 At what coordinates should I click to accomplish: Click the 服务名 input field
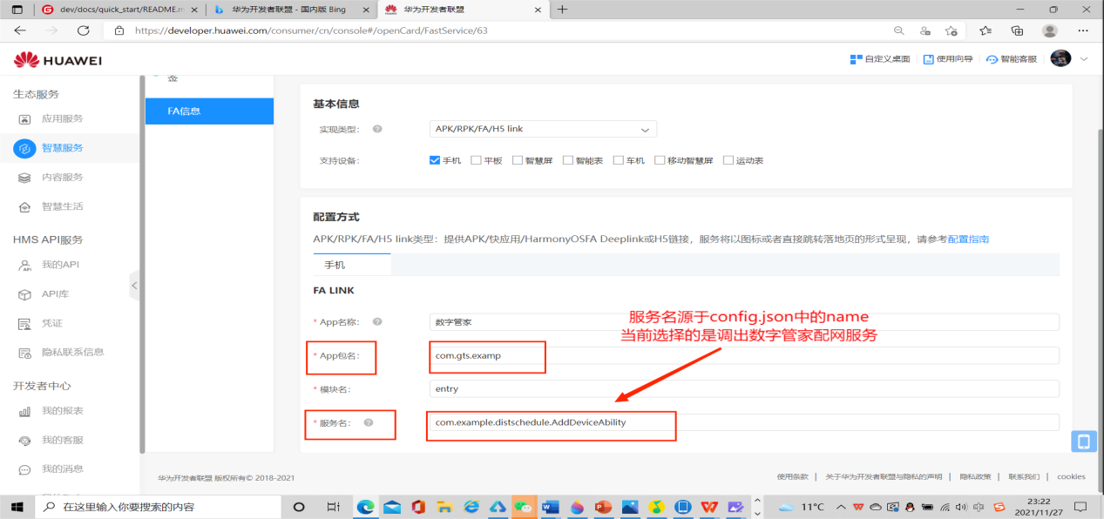(744, 422)
